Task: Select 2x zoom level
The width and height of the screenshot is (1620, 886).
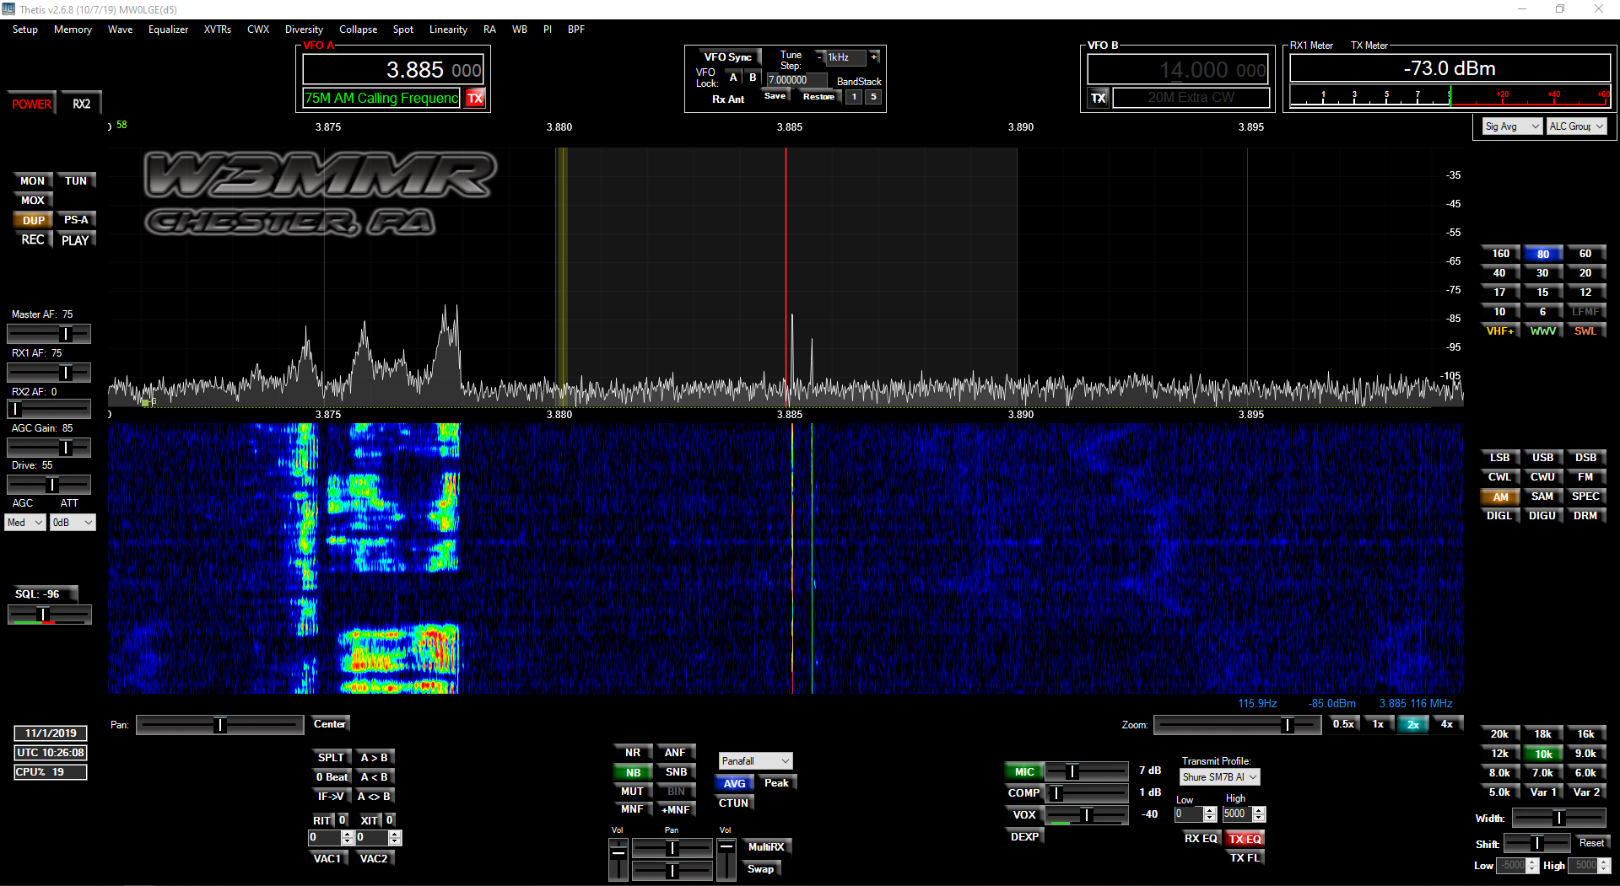Action: [x=1412, y=724]
